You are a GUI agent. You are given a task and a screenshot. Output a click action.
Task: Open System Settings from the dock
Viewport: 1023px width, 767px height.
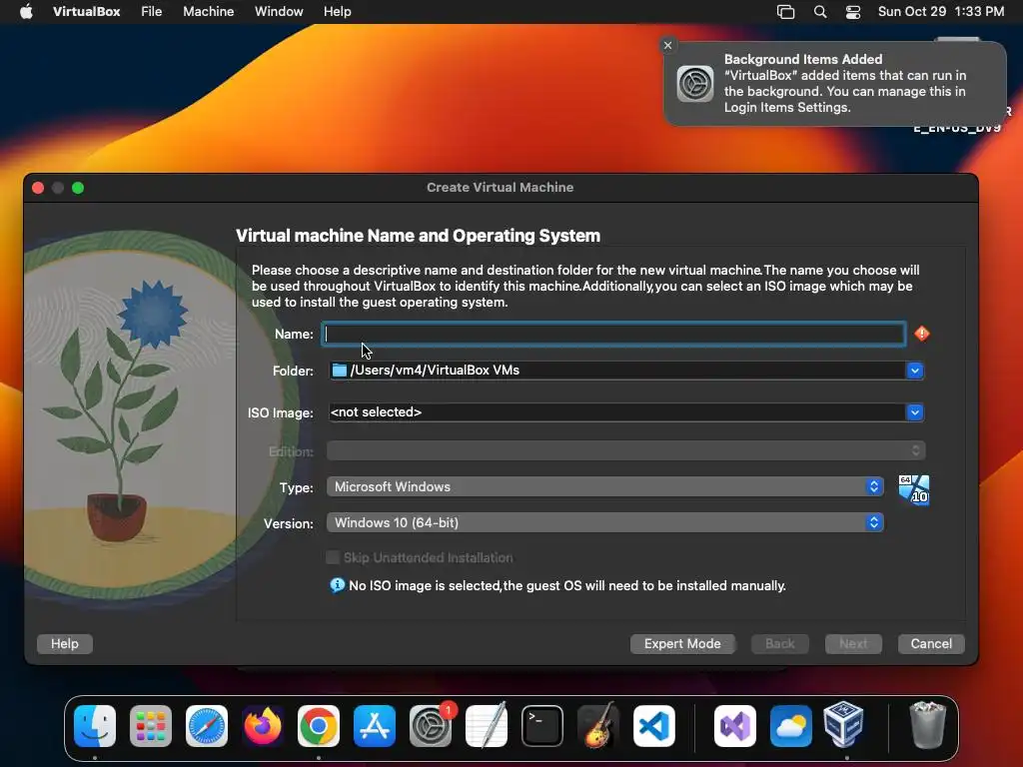(x=431, y=726)
